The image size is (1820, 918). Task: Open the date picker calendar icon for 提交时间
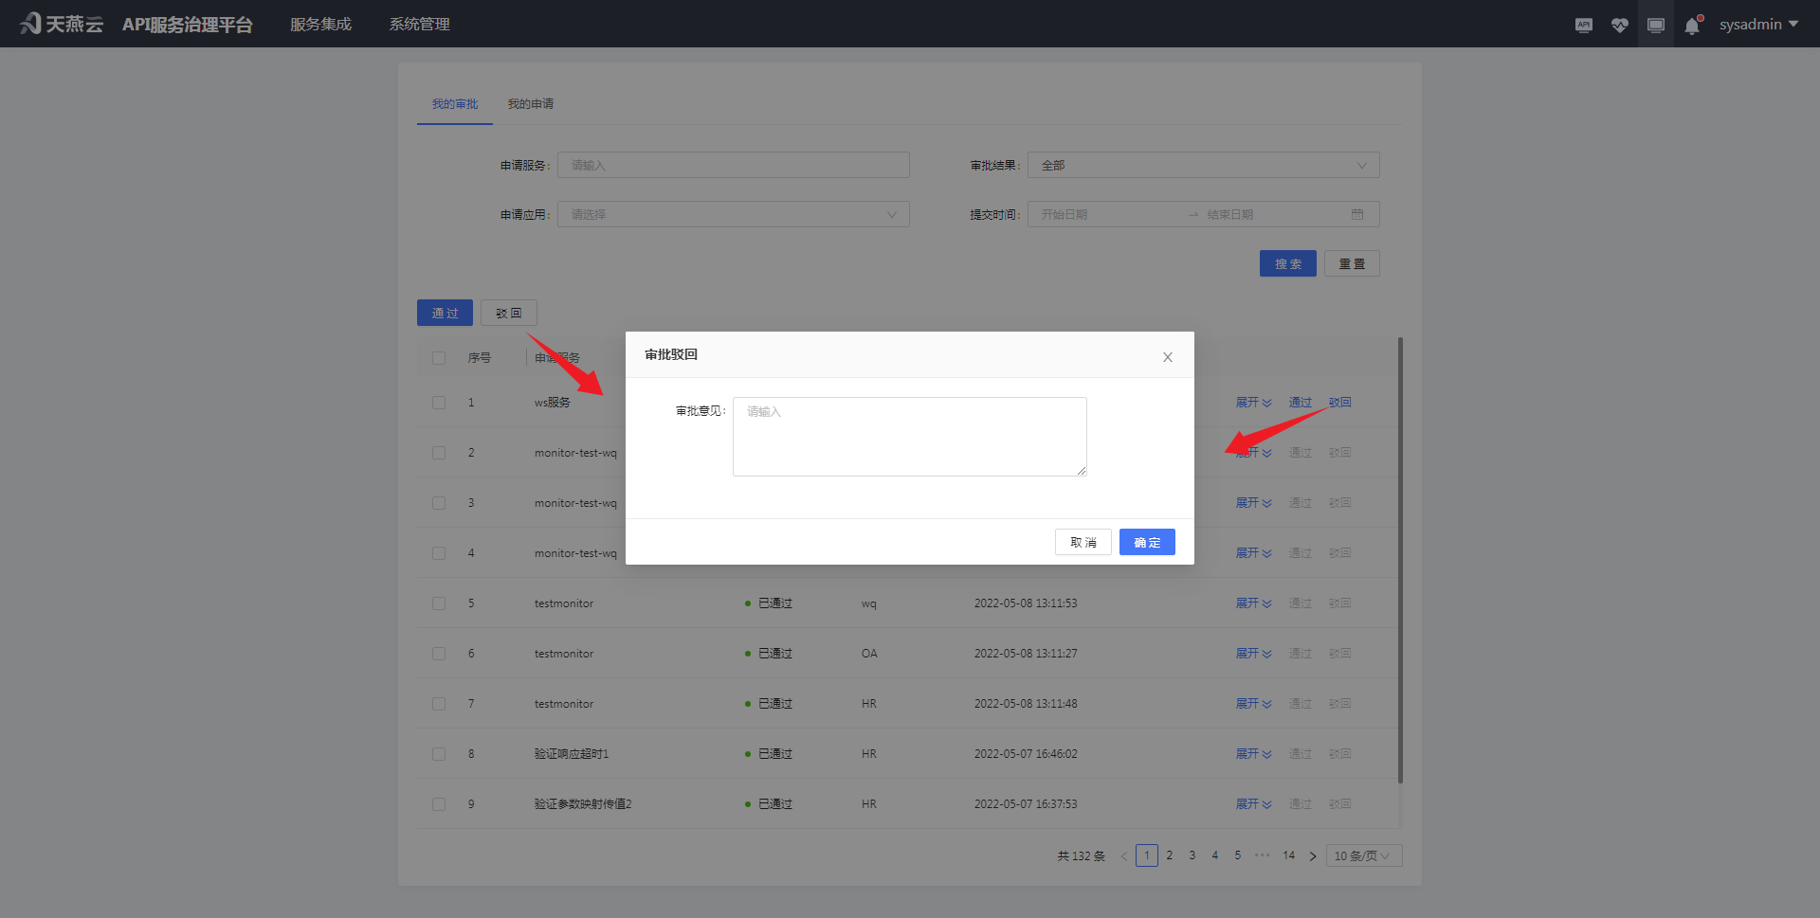[1359, 214]
